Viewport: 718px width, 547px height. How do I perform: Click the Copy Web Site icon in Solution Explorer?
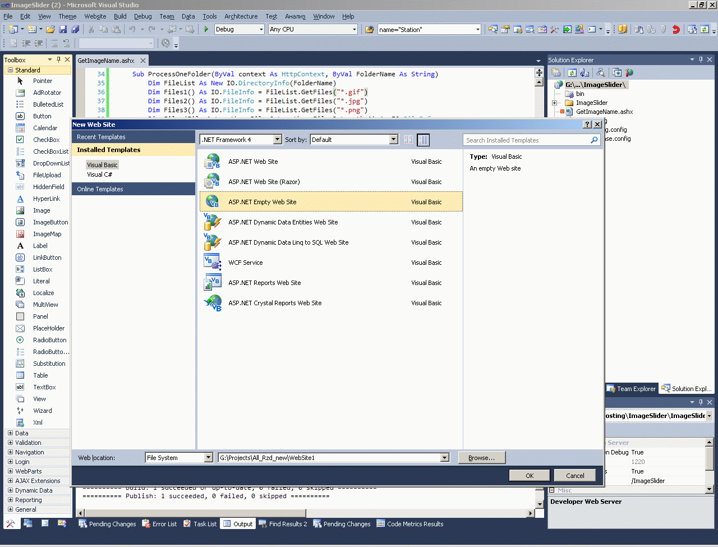click(617, 72)
